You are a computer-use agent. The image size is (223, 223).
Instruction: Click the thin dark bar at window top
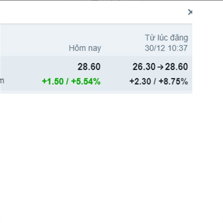111,0
